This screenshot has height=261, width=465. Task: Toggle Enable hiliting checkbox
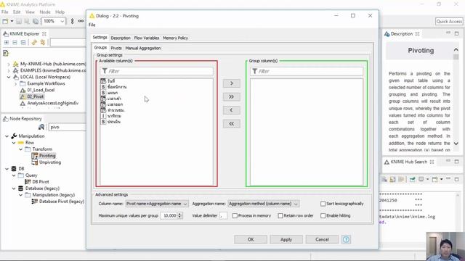323,216
